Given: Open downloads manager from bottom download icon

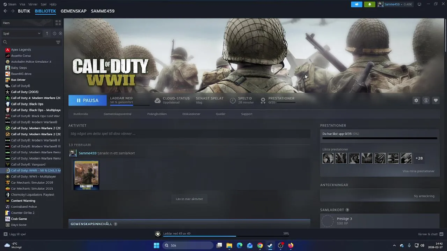Looking at the screenshot, I should [158, 234].
